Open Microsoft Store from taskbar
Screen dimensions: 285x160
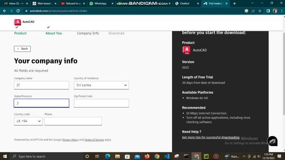click(127, 156)
